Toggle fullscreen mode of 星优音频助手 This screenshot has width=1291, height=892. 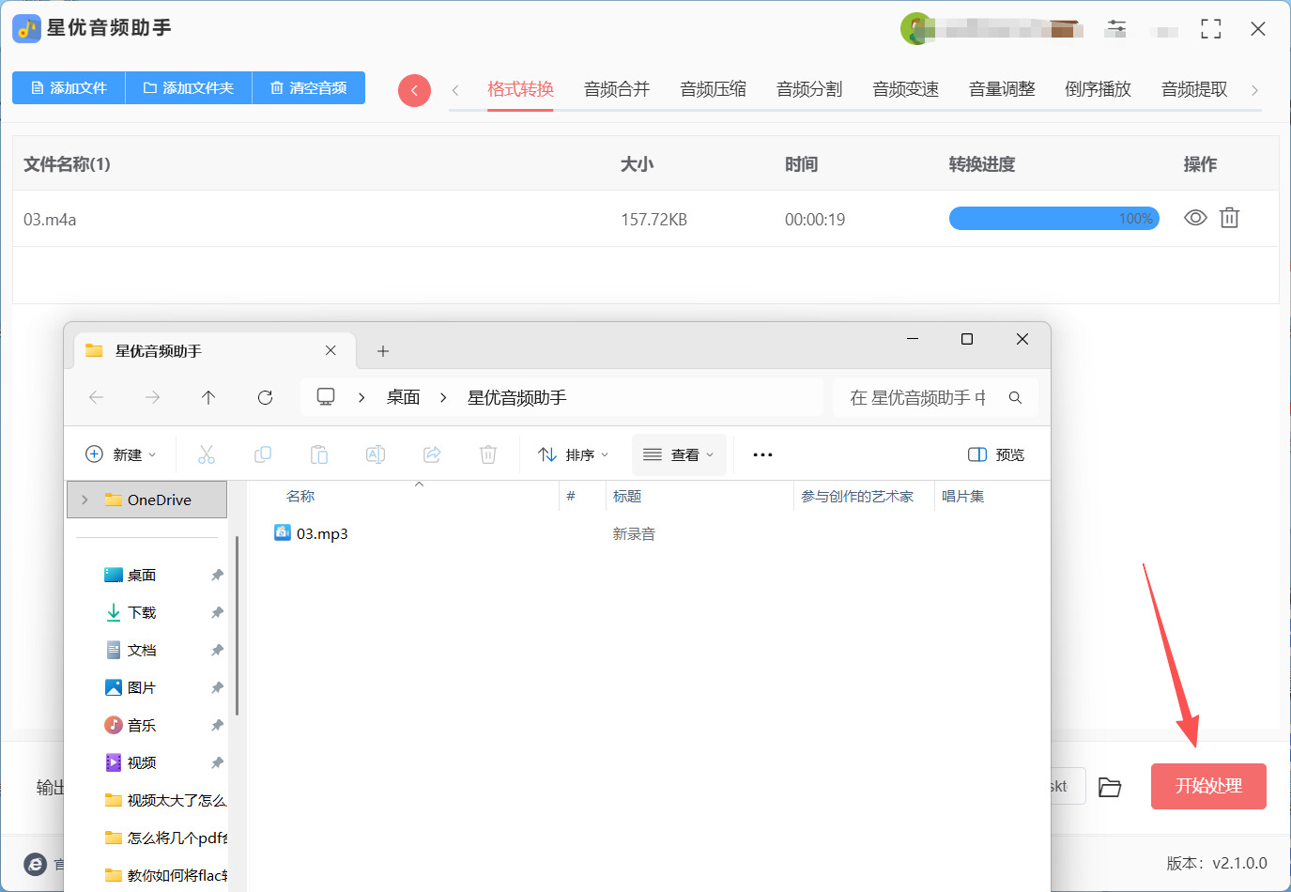(1211, 29)
